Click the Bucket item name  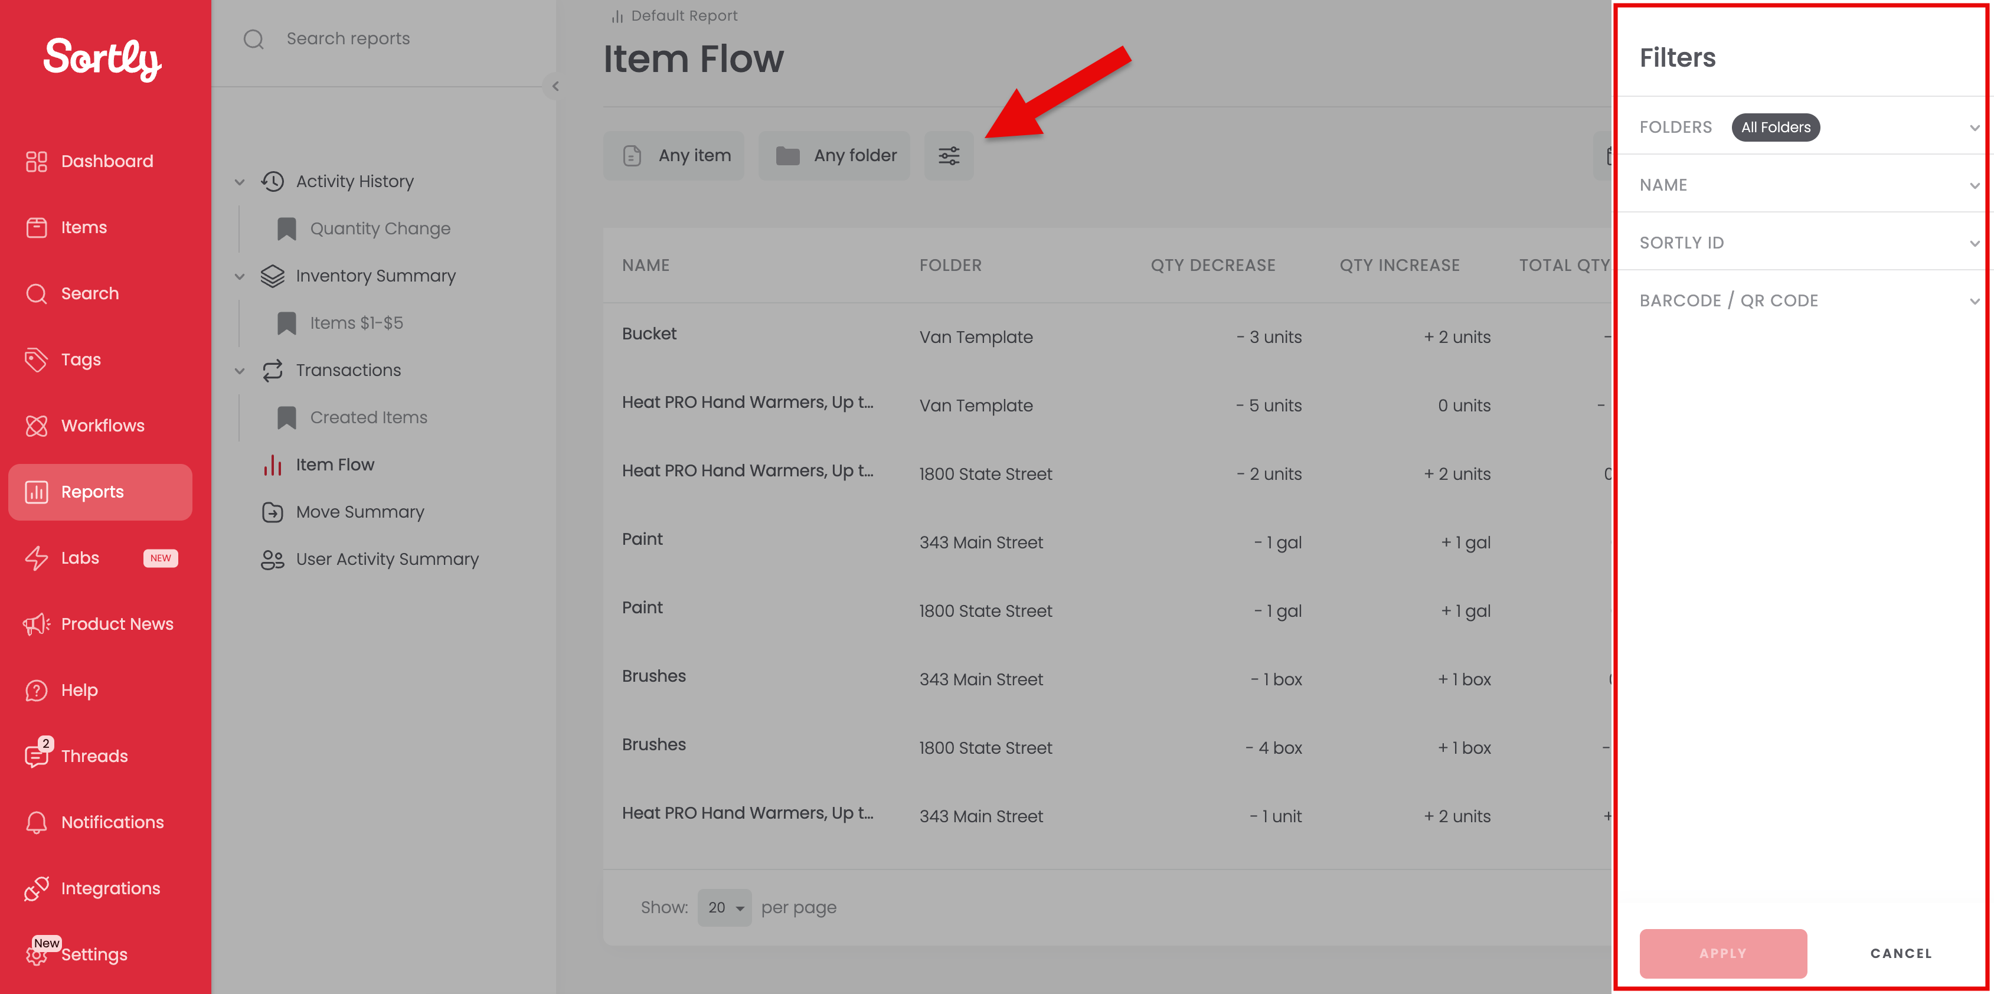point(649,333)
